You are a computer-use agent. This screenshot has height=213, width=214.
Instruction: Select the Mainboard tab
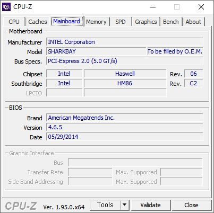[x=67, y=21]
